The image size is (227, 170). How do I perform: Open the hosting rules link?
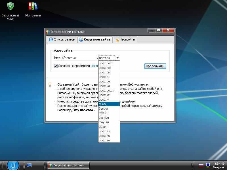94,66
